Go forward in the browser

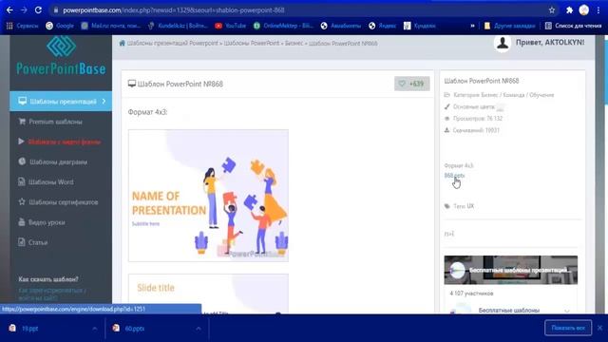point(24,10)
